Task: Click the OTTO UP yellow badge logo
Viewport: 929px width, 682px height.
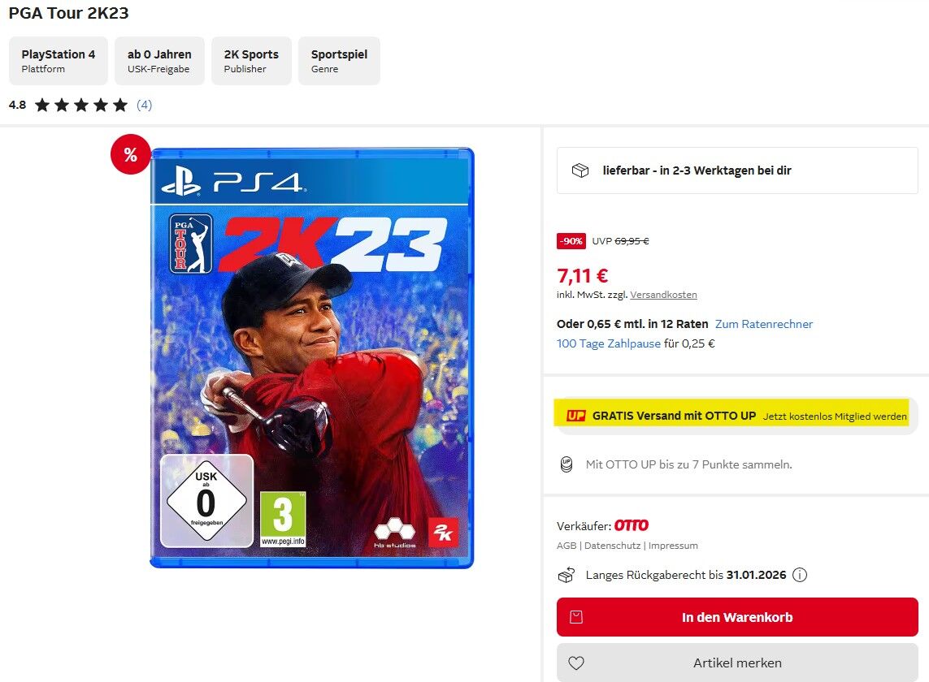Action: pyautogui.click(x=576, y=416)
